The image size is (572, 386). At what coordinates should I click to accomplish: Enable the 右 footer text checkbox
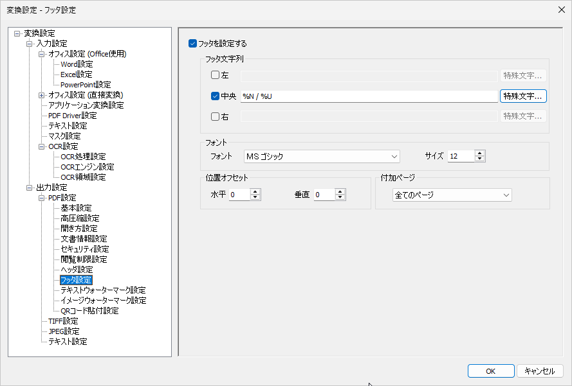[216, 117]
